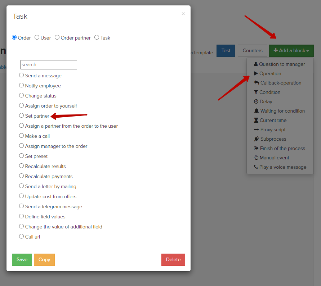The width and height of the screenshot is (321, 286).
Task: Click the green Save button
Action: pos(22,260)
